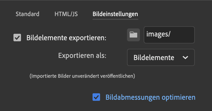Disable the Bildabmessungen optimieren checkbox
Image resolution: width=212 pixels, height=111 pixels.
click(x=96, y=97)
